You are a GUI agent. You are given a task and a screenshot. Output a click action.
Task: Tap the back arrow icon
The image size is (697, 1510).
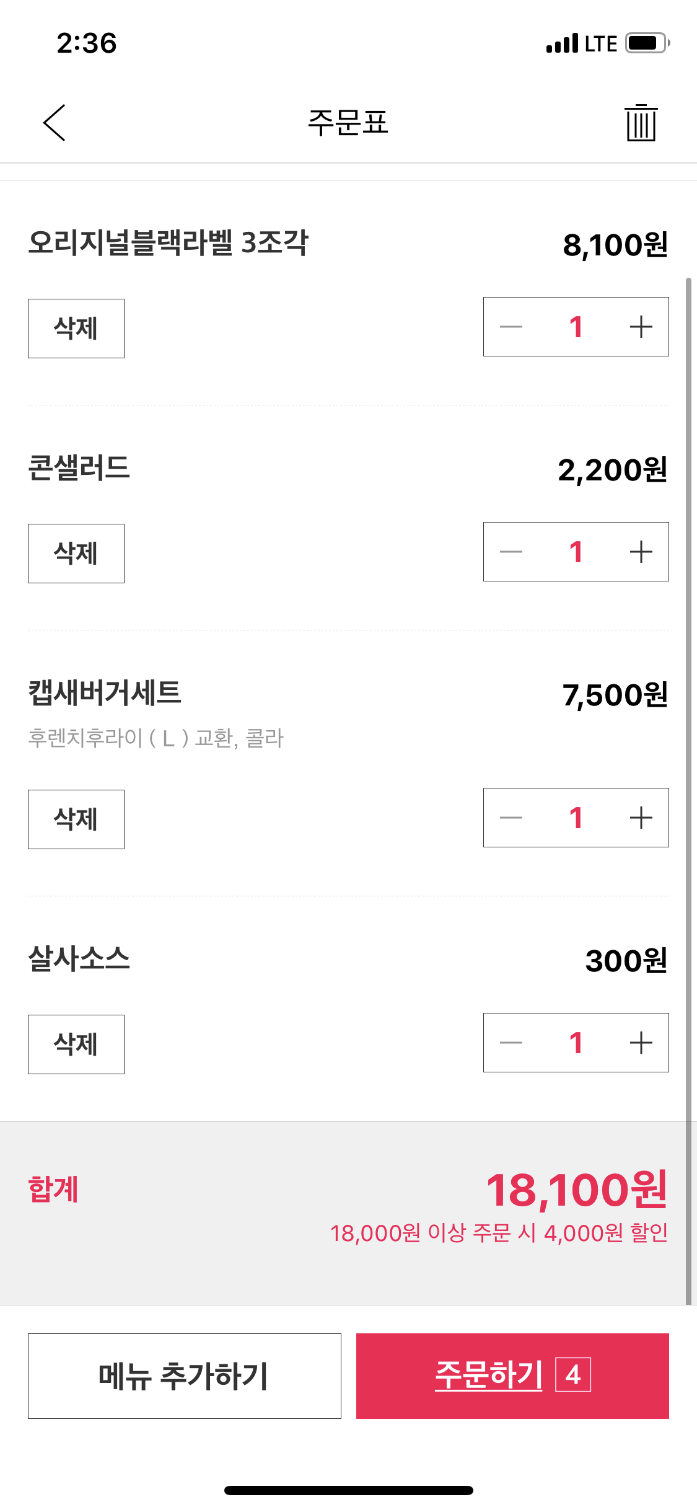pyautogui.click(x=55, y=123)
